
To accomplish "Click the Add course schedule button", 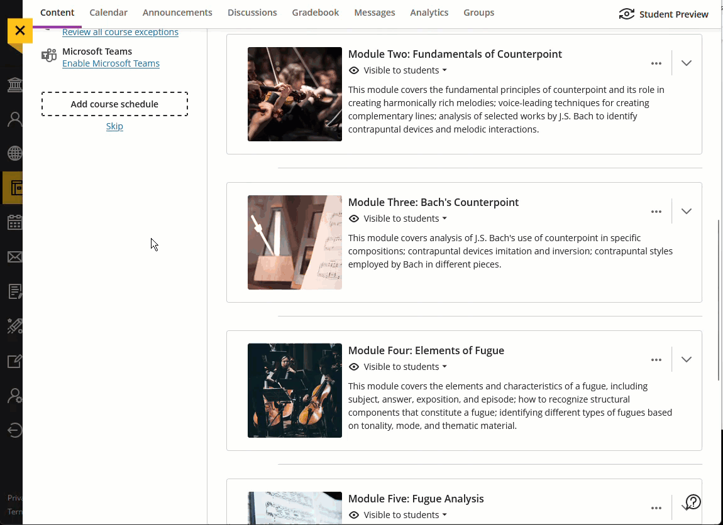I will click(x=114, y=104).
